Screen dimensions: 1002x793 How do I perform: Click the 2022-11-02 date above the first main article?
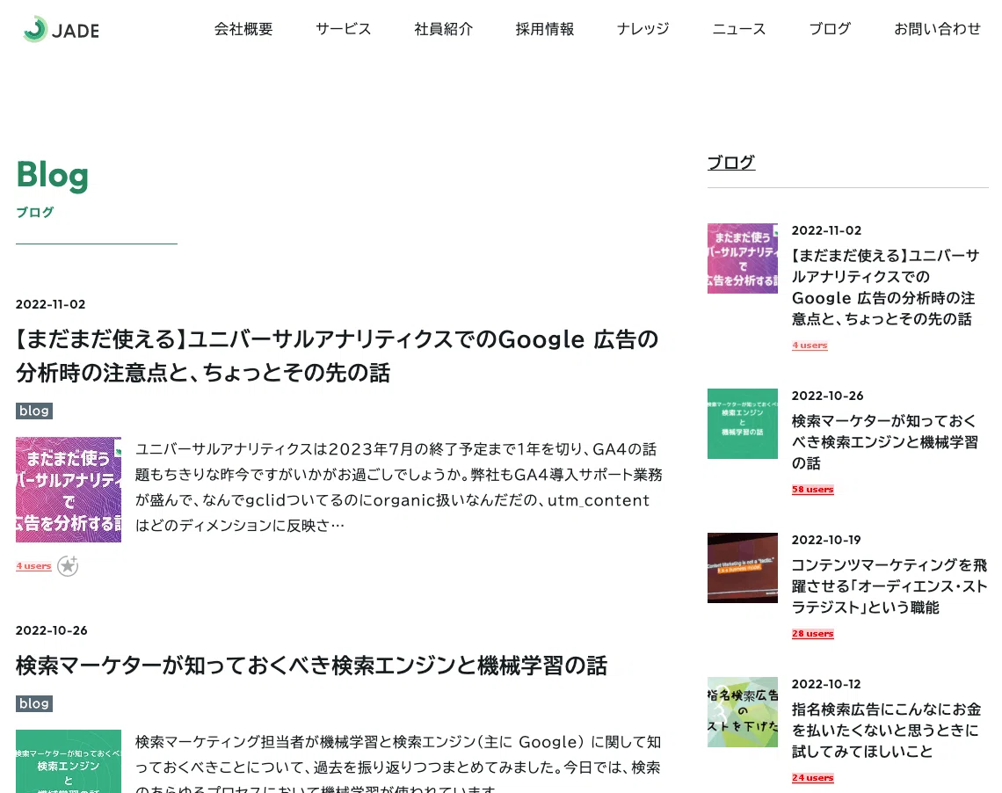click(x=50, y=304)
